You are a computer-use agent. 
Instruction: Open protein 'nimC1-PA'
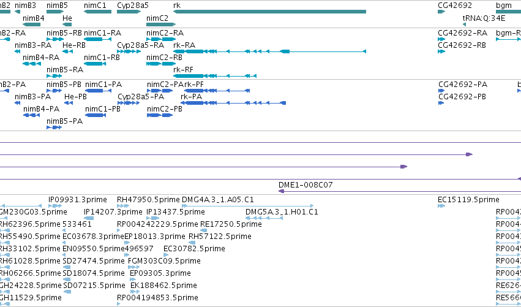(98, 91)
